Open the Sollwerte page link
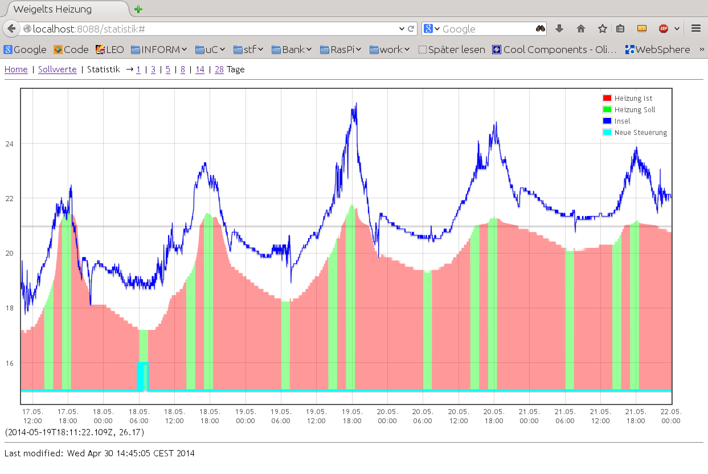The image size is (708, 474). 58,70
